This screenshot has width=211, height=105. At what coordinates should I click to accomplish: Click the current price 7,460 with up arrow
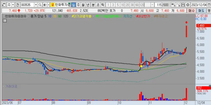(15, 11)
